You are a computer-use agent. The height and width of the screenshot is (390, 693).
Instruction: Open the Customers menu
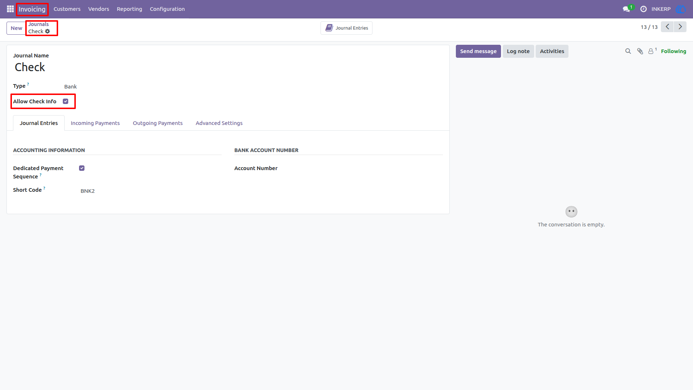point(67,9)
